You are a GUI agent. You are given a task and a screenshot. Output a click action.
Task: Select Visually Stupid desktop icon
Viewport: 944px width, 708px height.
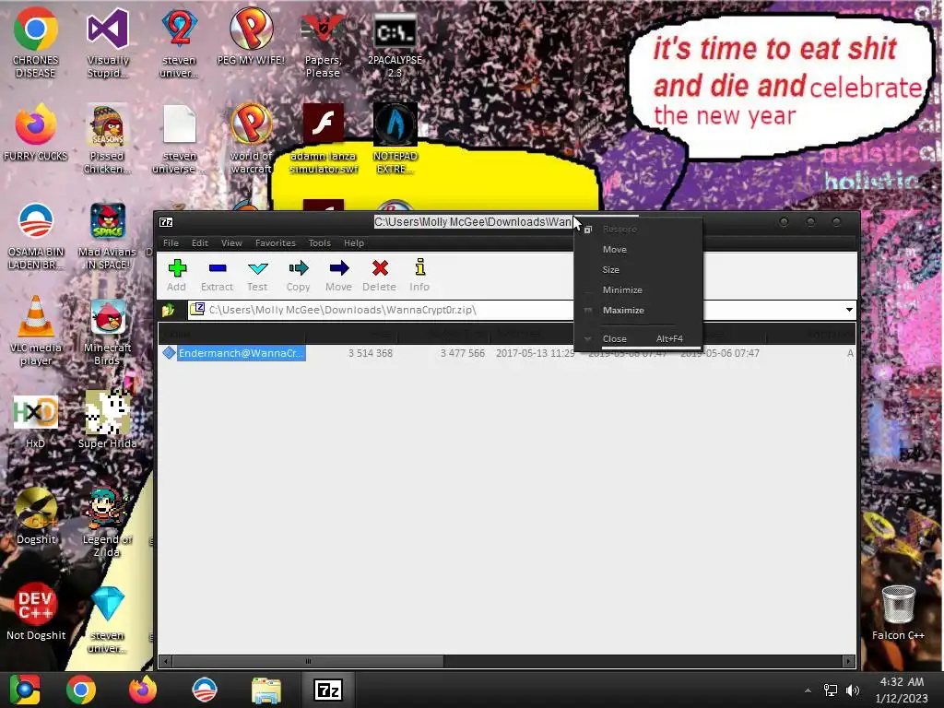point(108,42)
